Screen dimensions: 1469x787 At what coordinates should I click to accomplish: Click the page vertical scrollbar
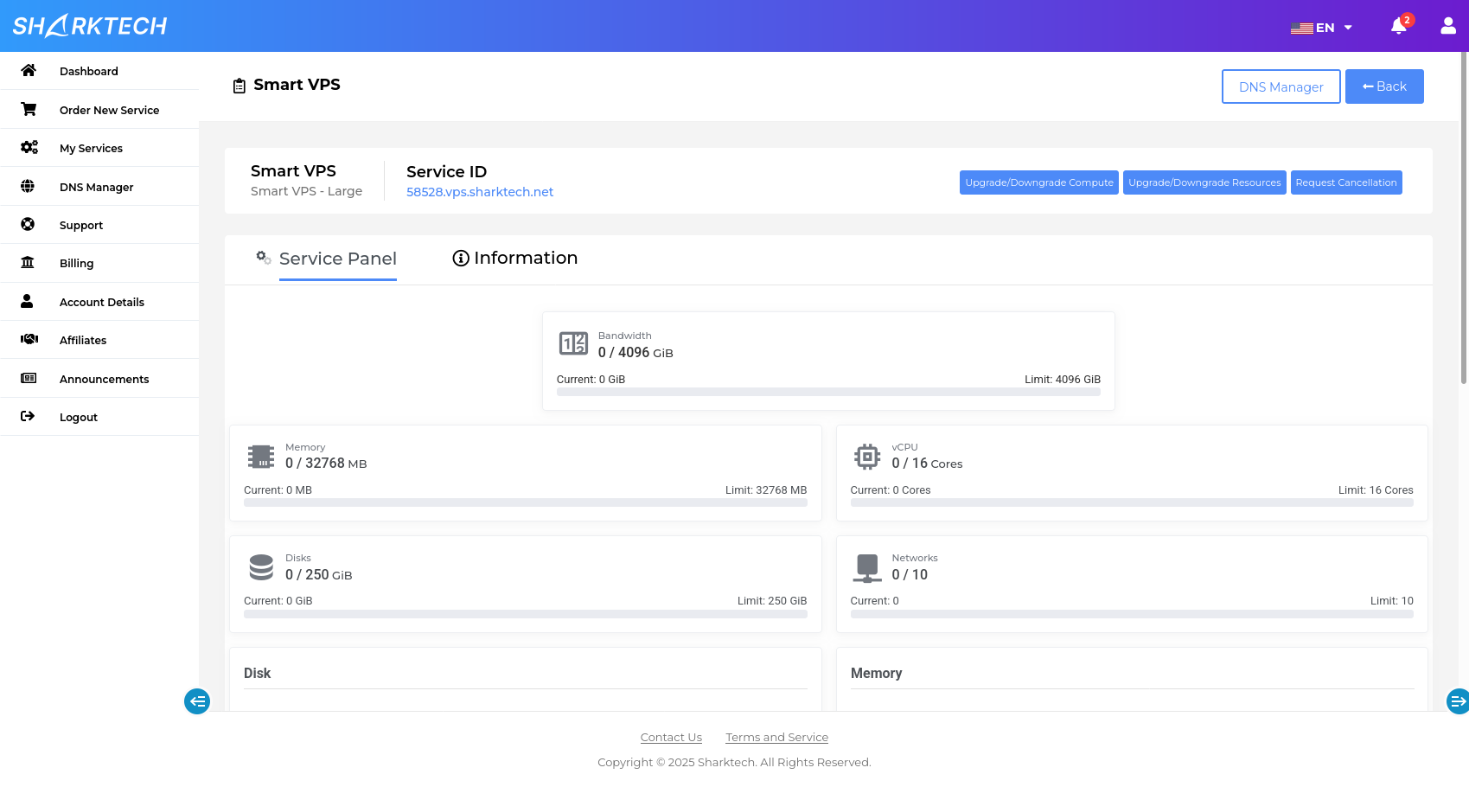coord(1464,217)
